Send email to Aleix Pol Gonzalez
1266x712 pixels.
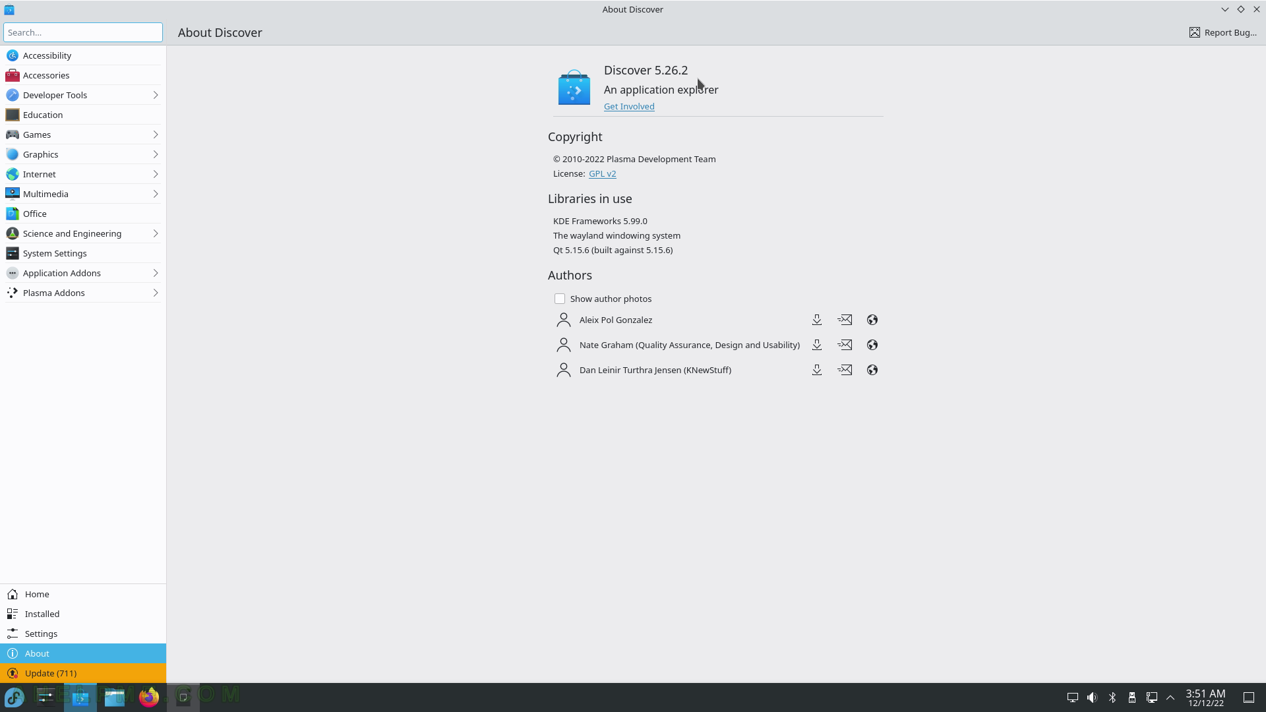click(845, 320)
